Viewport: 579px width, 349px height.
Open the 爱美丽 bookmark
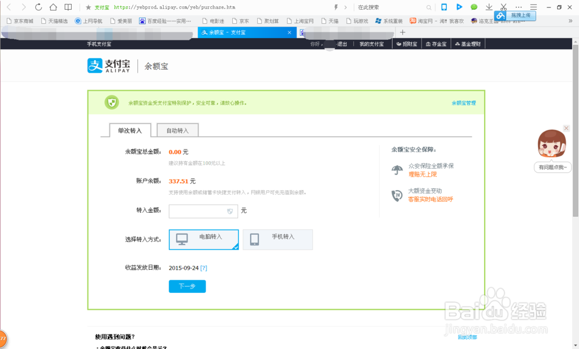(x=121, y=21)
